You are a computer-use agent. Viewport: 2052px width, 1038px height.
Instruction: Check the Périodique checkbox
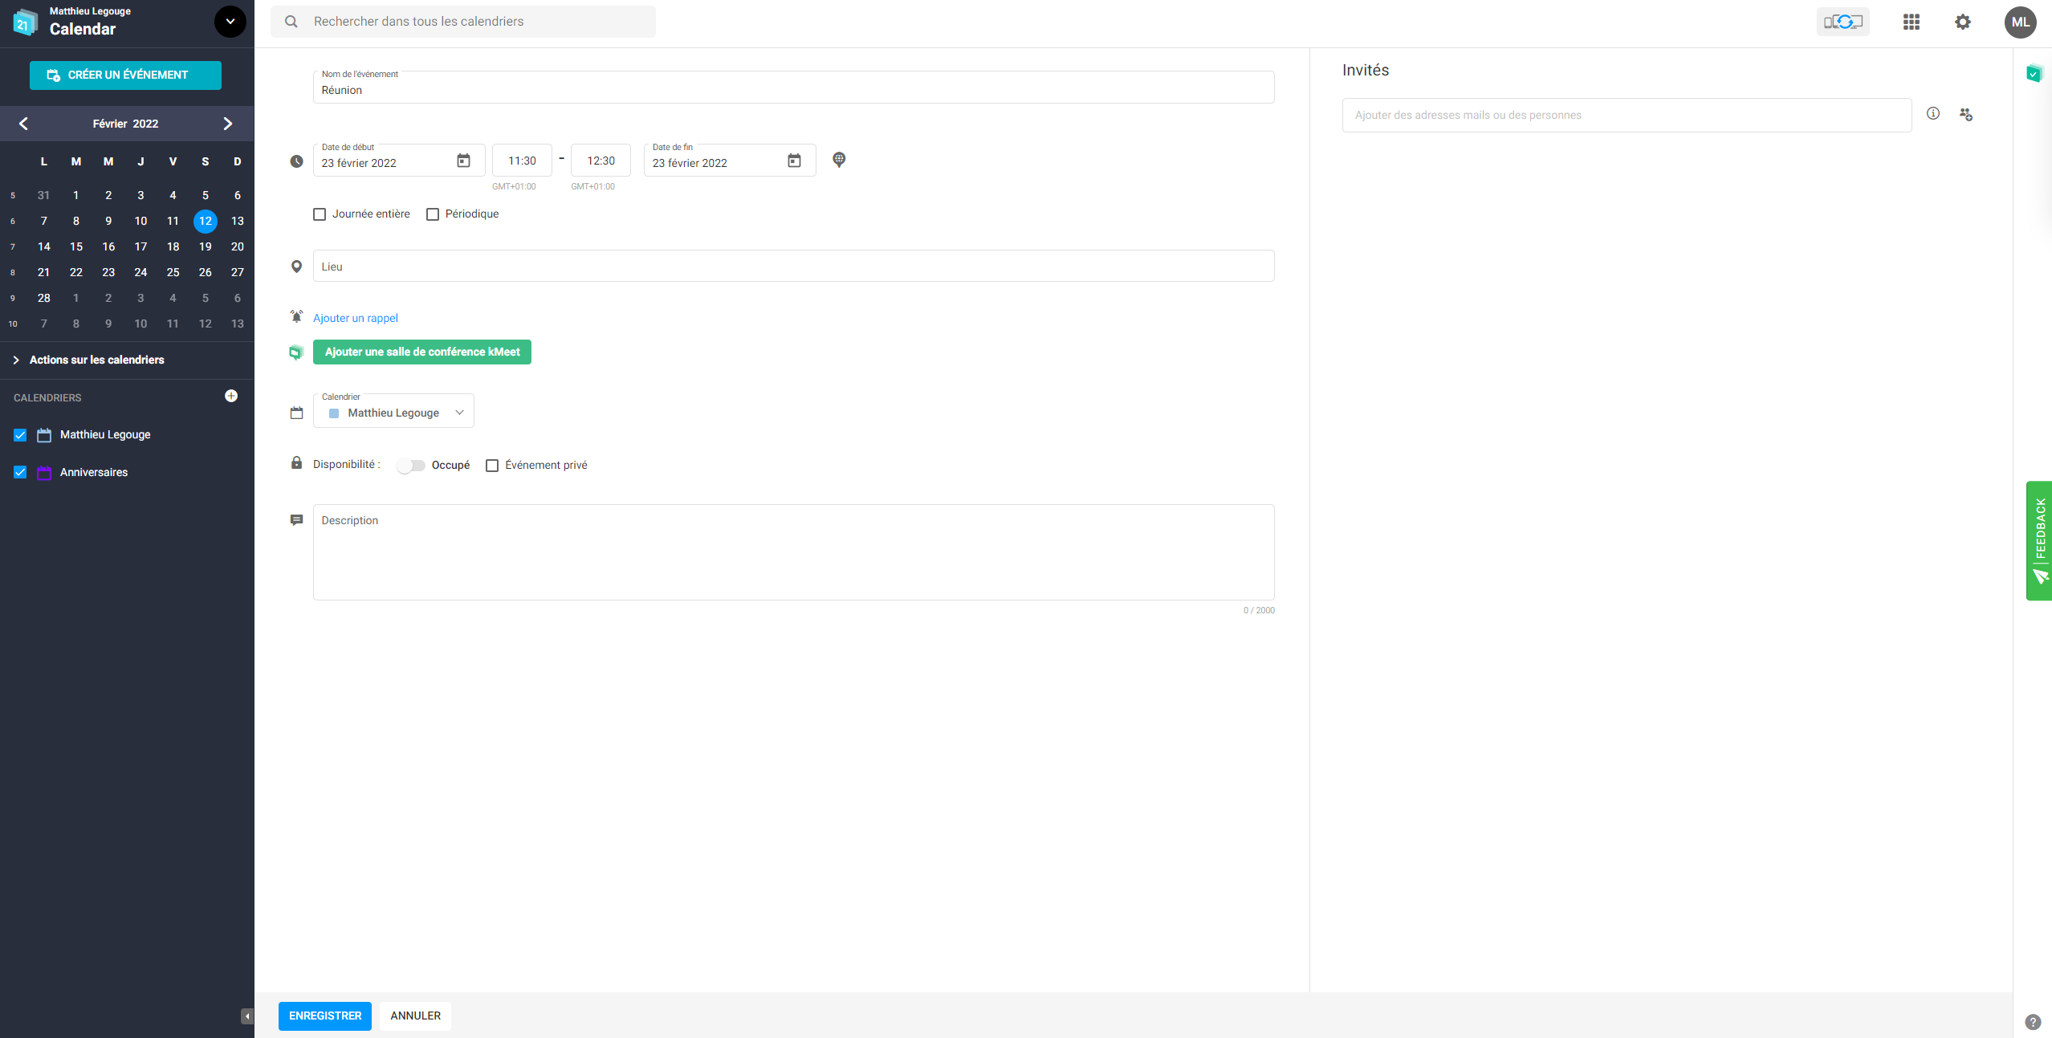(x=433, y=214)
